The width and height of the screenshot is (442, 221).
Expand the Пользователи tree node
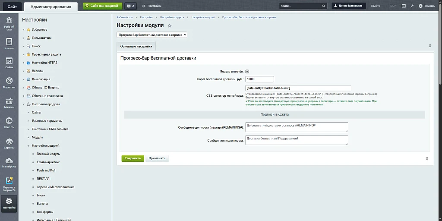[24, 38]
